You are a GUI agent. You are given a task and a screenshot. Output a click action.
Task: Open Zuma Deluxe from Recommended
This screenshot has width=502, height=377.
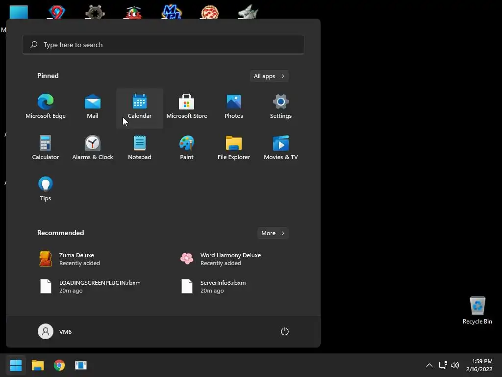coord(93,259)
